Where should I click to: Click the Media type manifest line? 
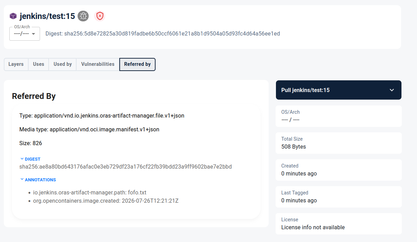tap(89, 130)
